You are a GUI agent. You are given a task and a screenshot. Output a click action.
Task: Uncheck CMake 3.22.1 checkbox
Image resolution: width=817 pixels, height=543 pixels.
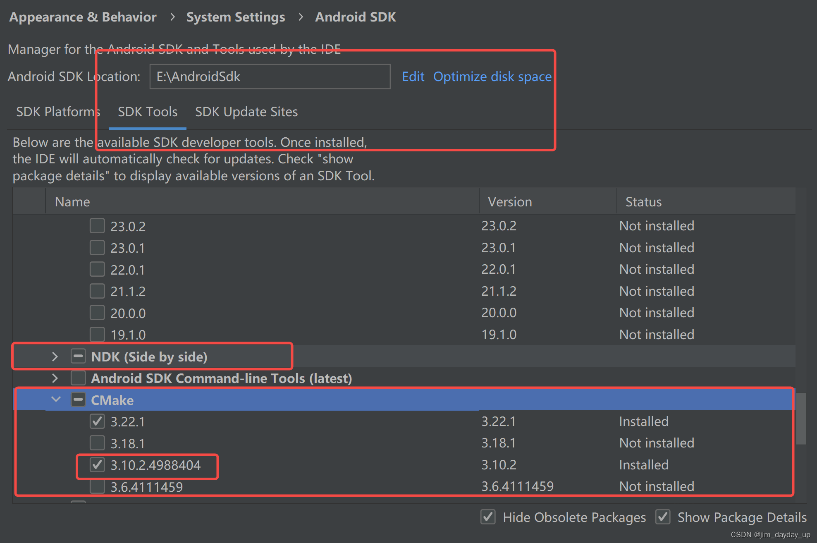click(x=97, y=421)
